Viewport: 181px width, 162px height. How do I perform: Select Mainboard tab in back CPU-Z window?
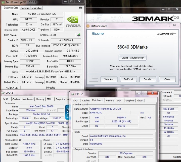click(x=28, y=99)
